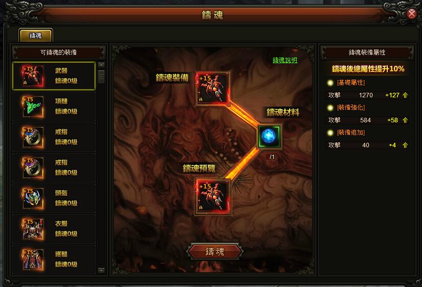The height and width of the screenshot is (287, 422).
Task: Select the second 戒指 ring entry
Action: coord(54,168)
